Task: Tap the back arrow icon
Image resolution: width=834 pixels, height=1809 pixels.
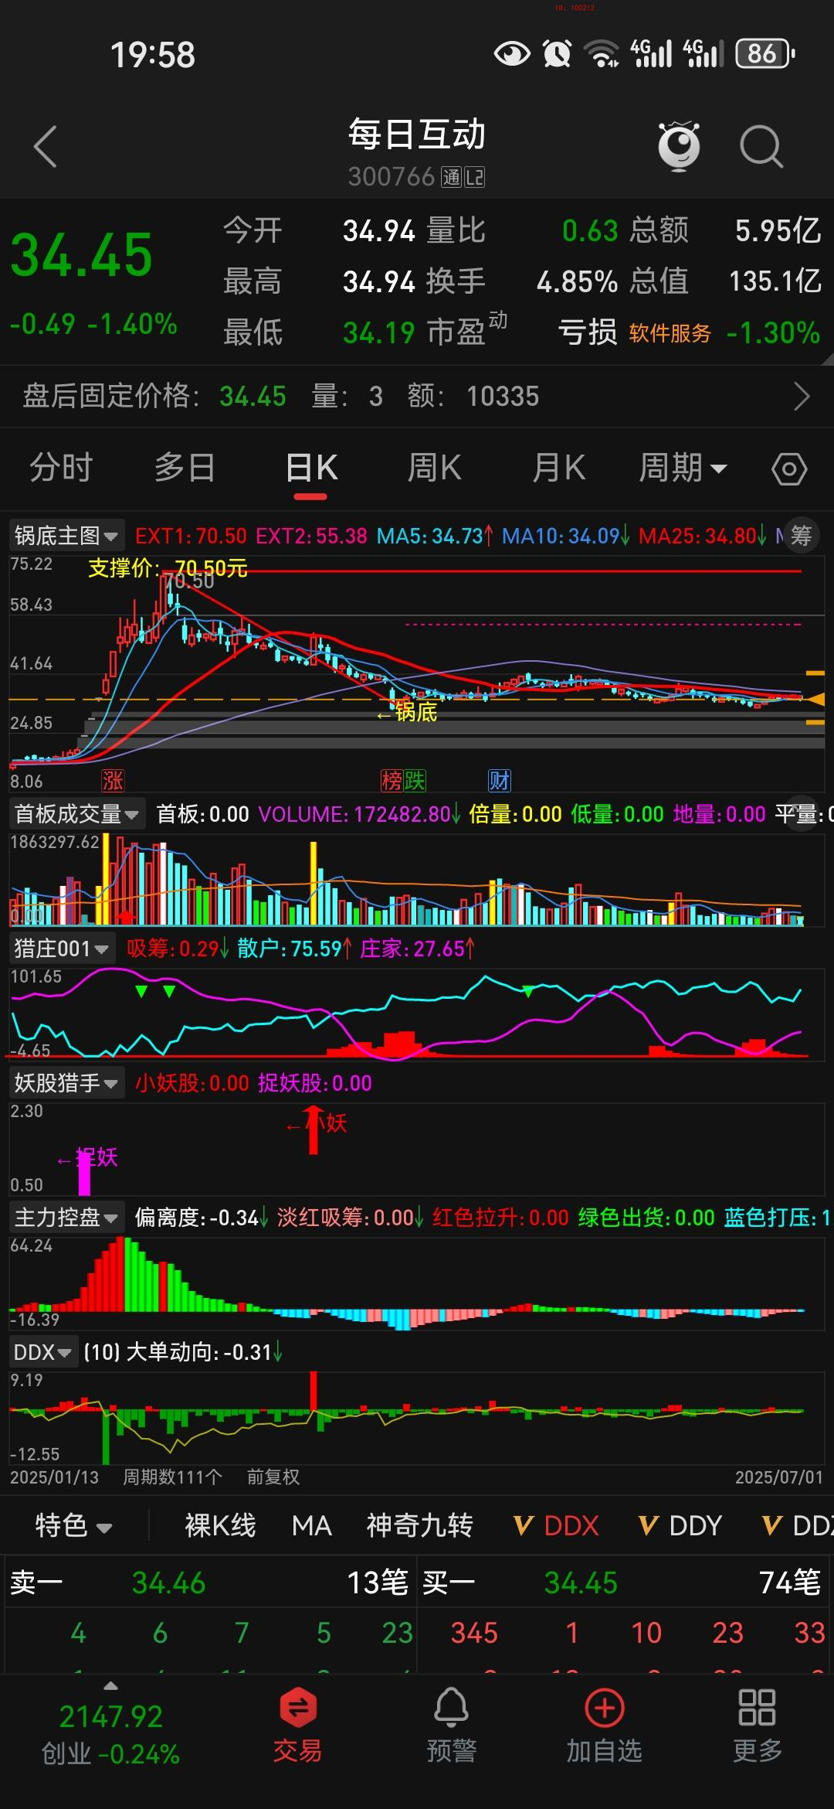Action: point(46,147)
